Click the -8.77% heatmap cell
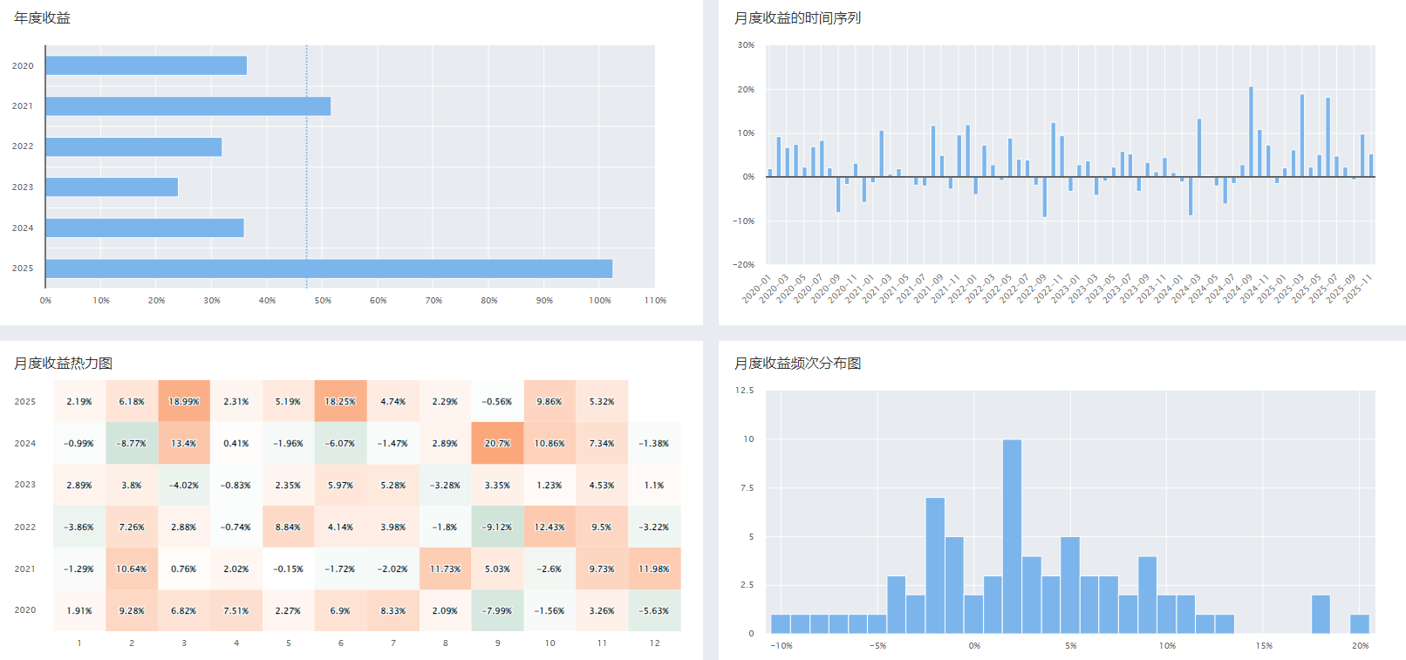The height and width of the screenshot is (660, 1406). 132,443
